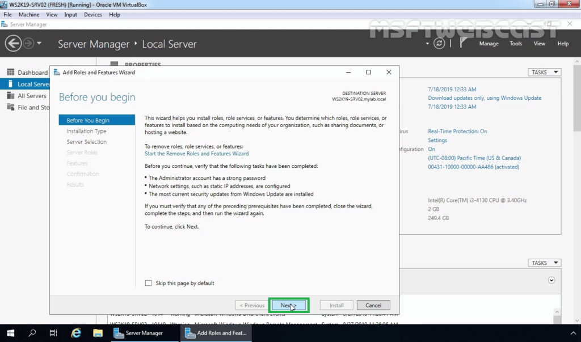The image size is (581, 342).
Task: Open the Manage menu
Action: [x=489, y=44]
